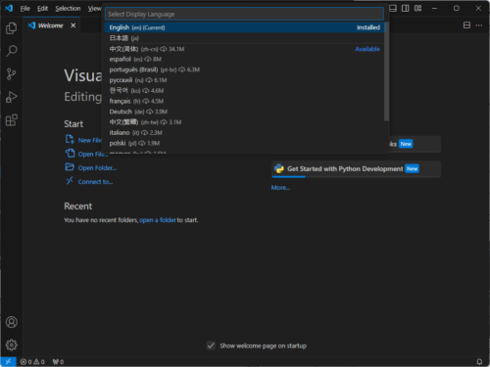The height and width of the screenshot is (367, 490).
Task: Open the Explorer view in activity bar
Action: point(12,28)
